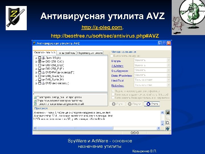
Task: Click the 0/0/0 status bar counter
Action: tap(135, 133)
